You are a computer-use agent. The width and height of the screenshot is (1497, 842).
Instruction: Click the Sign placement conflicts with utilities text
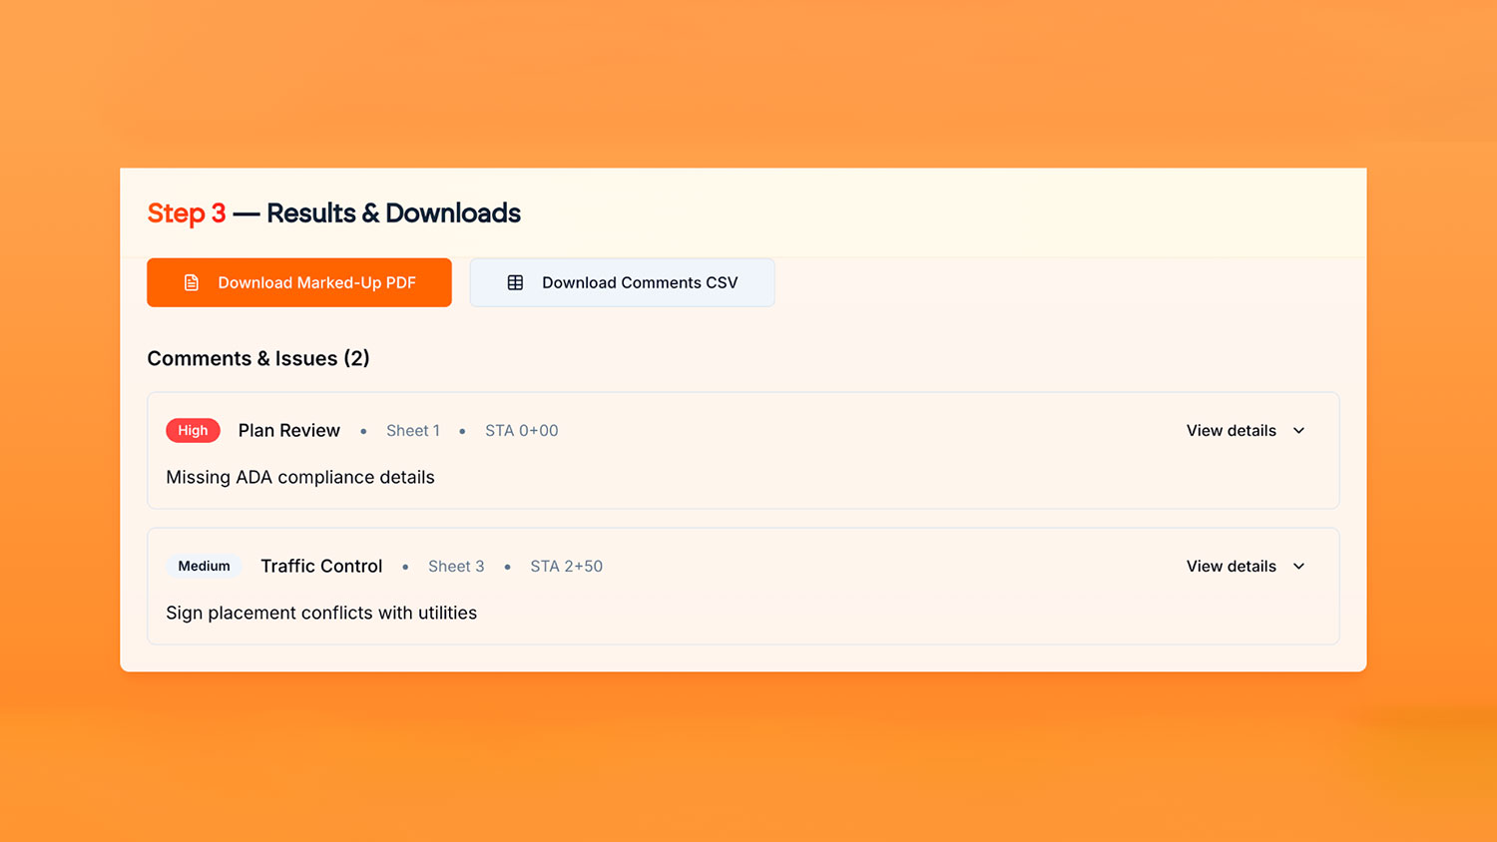[x=321, y=614]
